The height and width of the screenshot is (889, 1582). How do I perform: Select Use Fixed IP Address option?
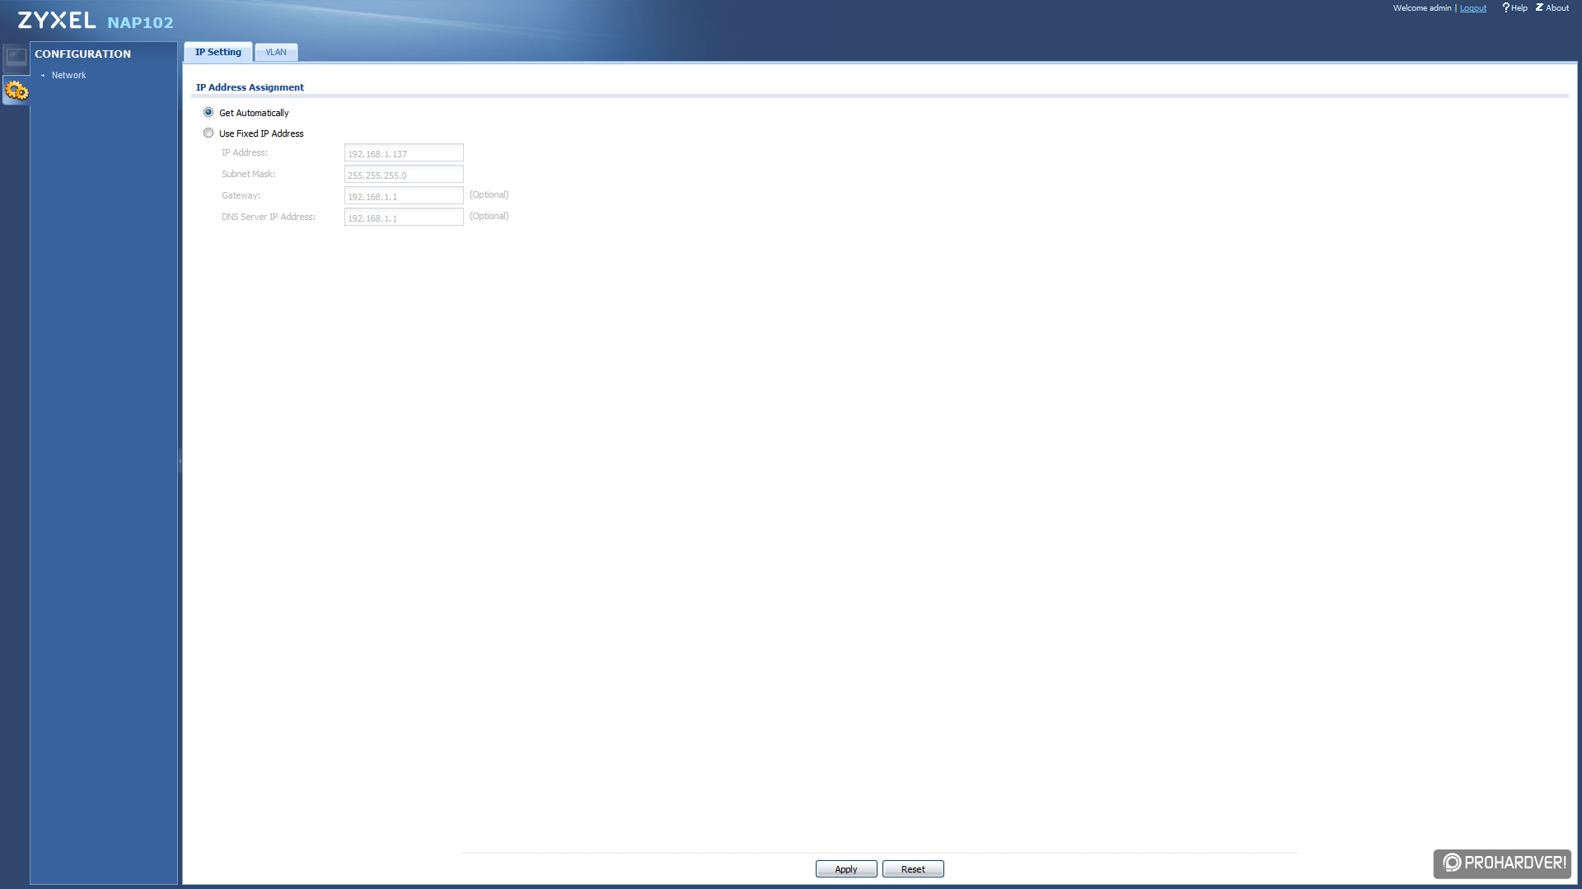(x=208, y=133)
